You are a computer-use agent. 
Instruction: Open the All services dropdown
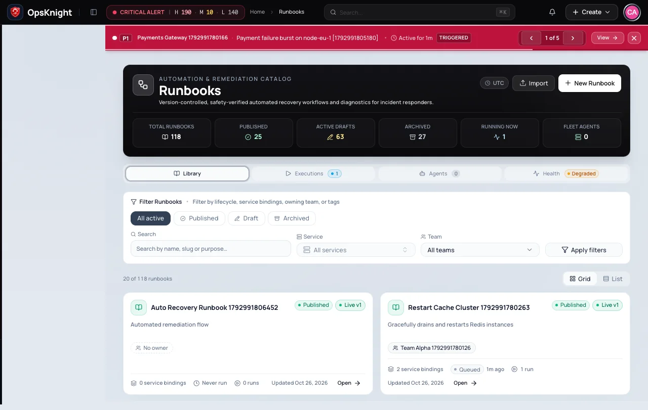356,250
